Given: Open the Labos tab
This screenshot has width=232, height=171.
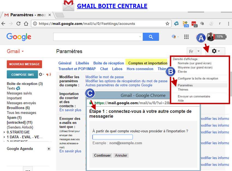Looking at the screenshot, I should (117, 69).
